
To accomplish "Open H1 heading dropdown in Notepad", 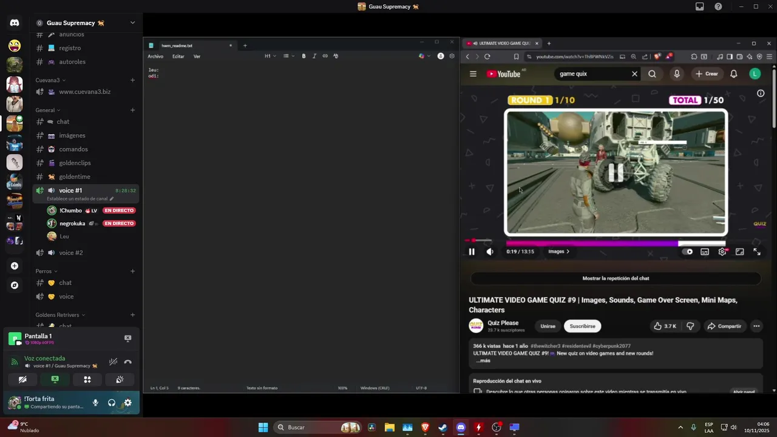I will pyautogui.click(x=270, y=56).
